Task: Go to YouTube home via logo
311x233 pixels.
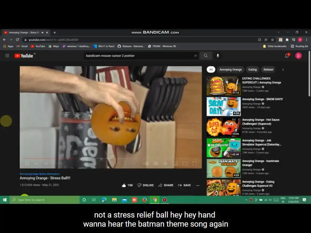Action: tap(24, 56)
